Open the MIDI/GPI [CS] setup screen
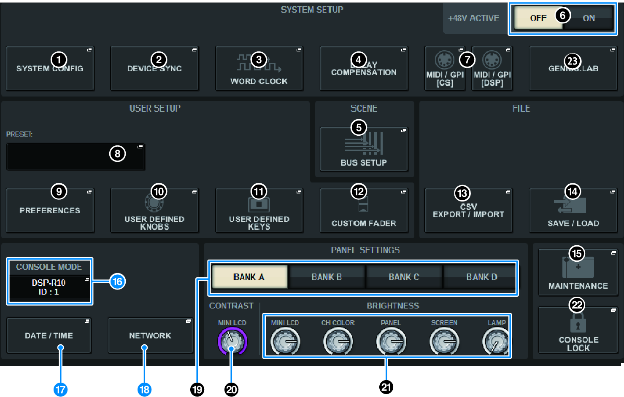 [444, 68]
